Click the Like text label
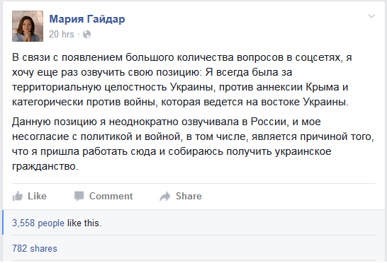Viewport: 387px width, 263px height. point(37,196)
